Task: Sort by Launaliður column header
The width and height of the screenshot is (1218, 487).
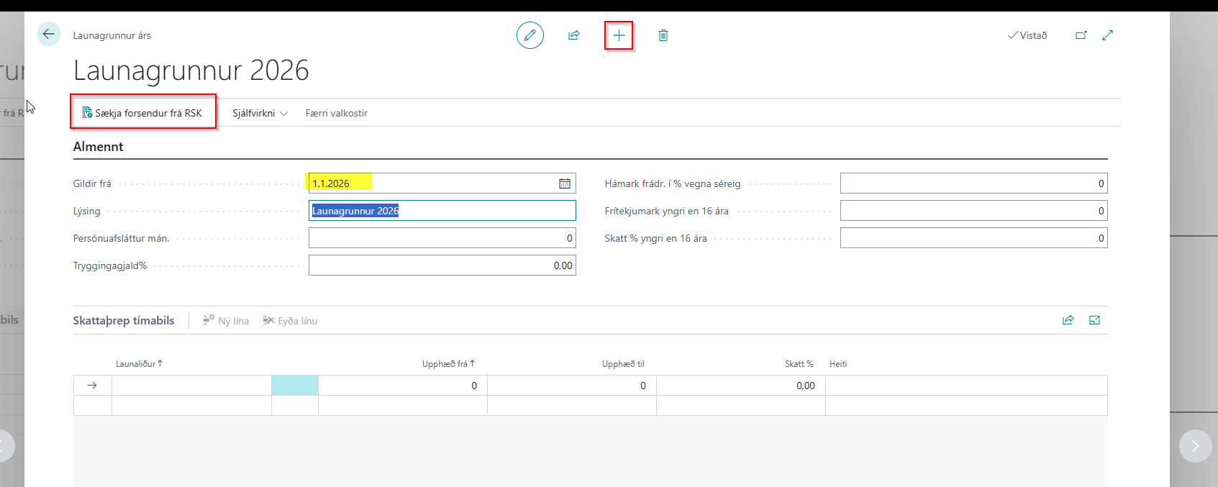Action: (138, 364)
